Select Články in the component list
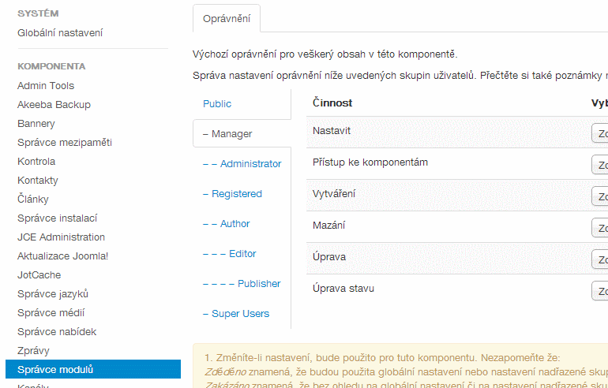Viewport: 608px width, 388px height. coord(33,200)
